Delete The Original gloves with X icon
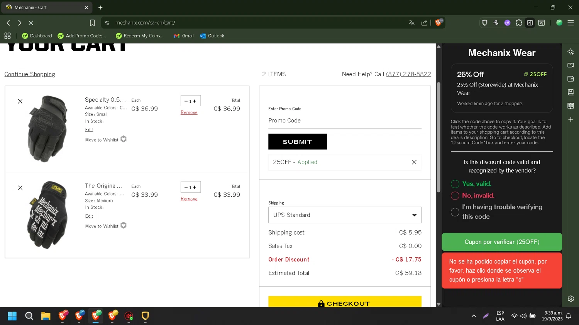Screen dimensions: 579x325 point(20,188)
